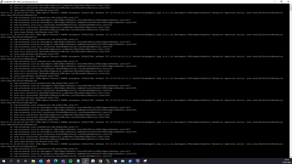Open the red and white taskbar app
Screen dimensions: 292x164
click(x=145, y=161)
